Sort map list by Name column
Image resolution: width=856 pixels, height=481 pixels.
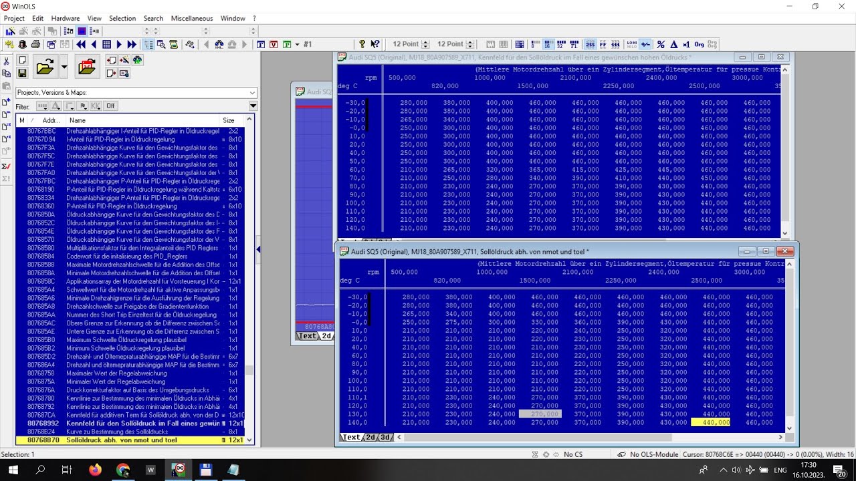[x=144, y=120]
